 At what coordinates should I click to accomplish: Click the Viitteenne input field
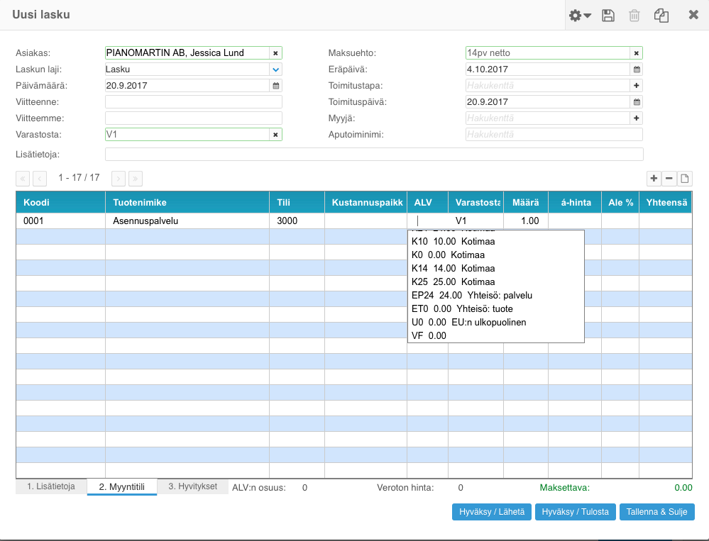point(194,102)
